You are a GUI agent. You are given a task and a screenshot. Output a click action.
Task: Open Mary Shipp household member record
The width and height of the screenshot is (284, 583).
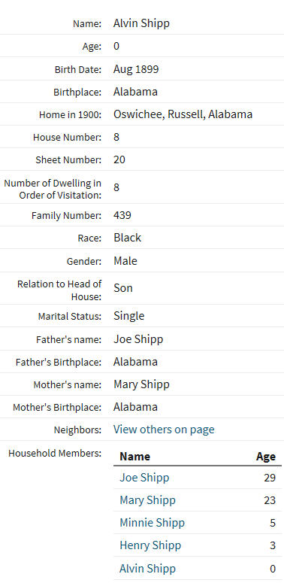click(147, 500)
